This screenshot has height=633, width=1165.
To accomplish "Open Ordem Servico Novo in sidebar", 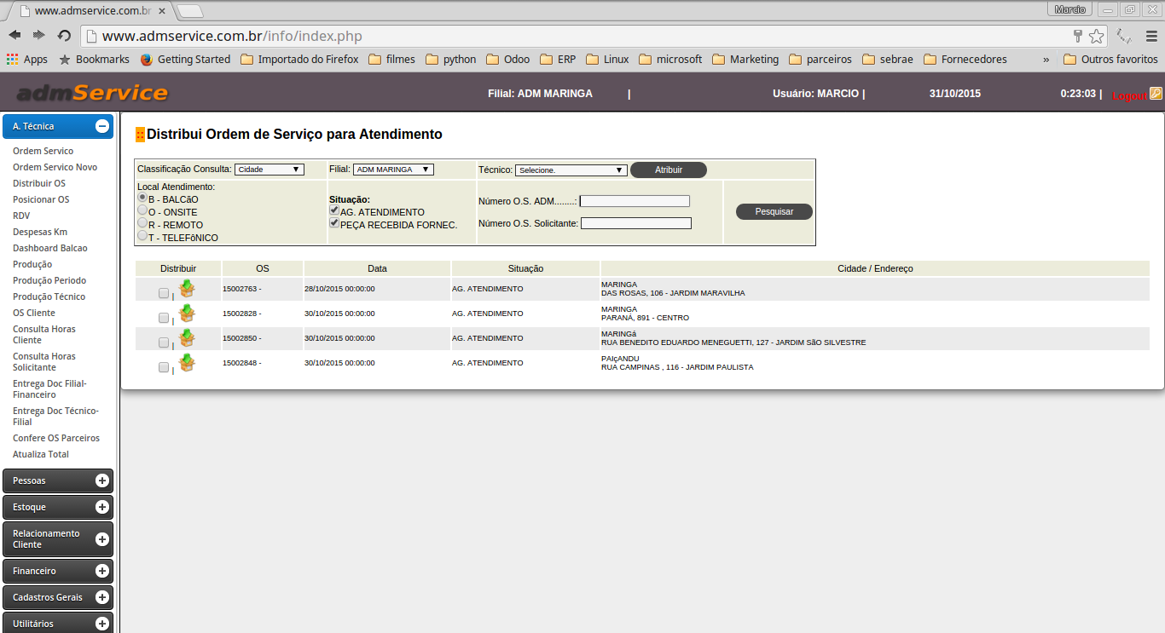I will 55,167.
